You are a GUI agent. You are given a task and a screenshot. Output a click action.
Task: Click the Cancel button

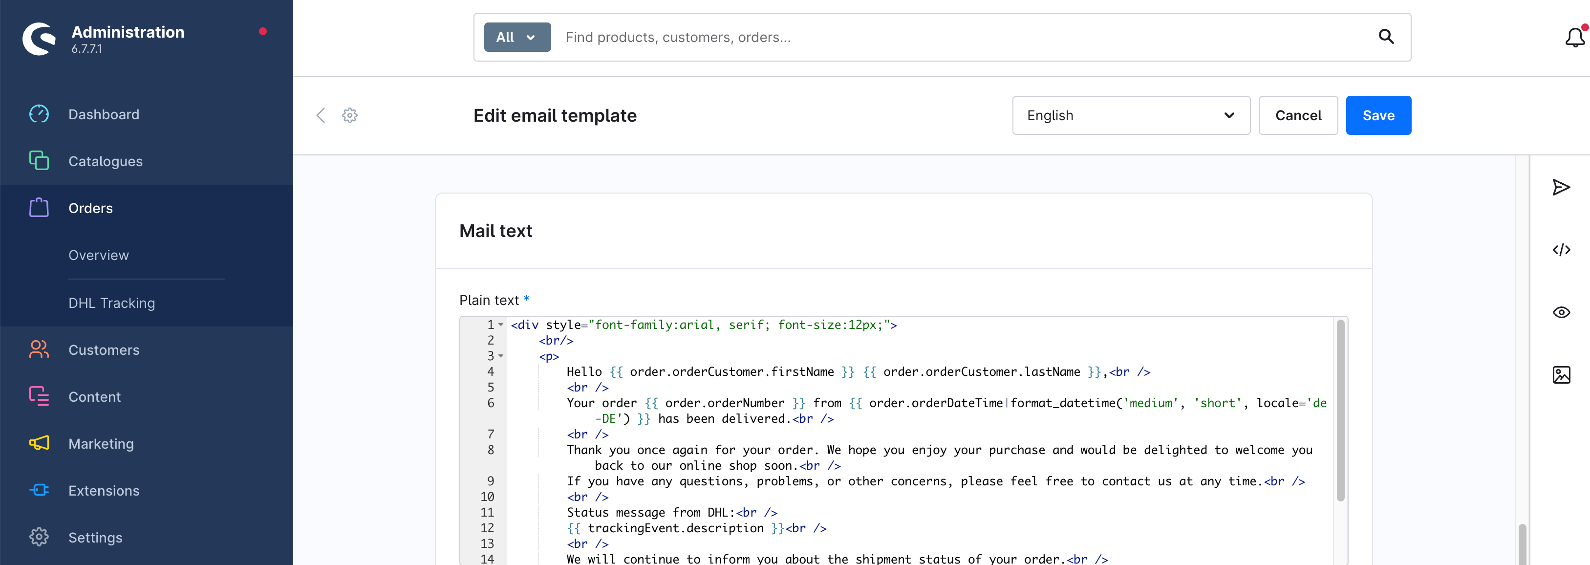pyautogui.click(x=1297, y=115)
